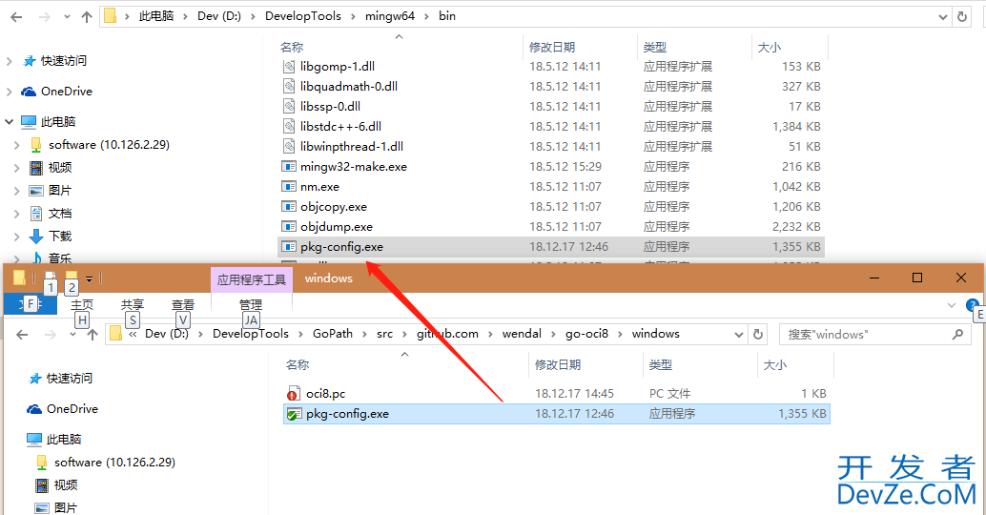Viewport: 986px width, 515px height.
Task: Expand 视频 node in bin window sidebar
Action: [x=17, y=168]
